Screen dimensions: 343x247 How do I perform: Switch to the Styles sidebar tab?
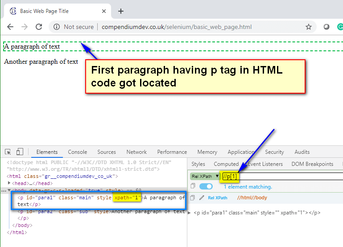198,164
